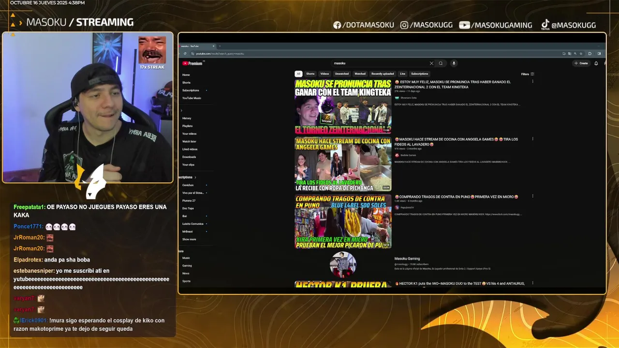Open the Luisito Comunica subscription channel
This screenshot has width=619, height=348.
click(x=193, y=224)
